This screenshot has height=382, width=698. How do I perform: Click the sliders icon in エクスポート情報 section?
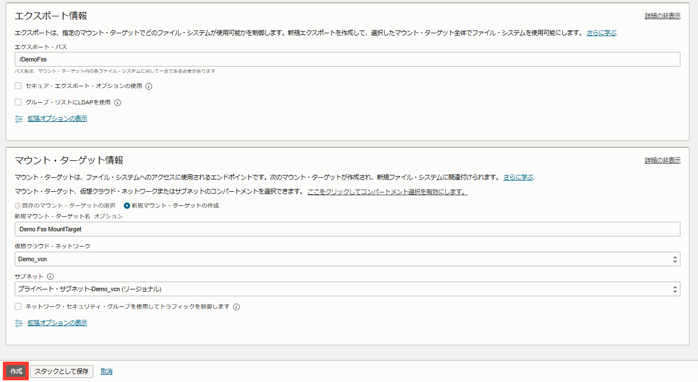[19, 119]
